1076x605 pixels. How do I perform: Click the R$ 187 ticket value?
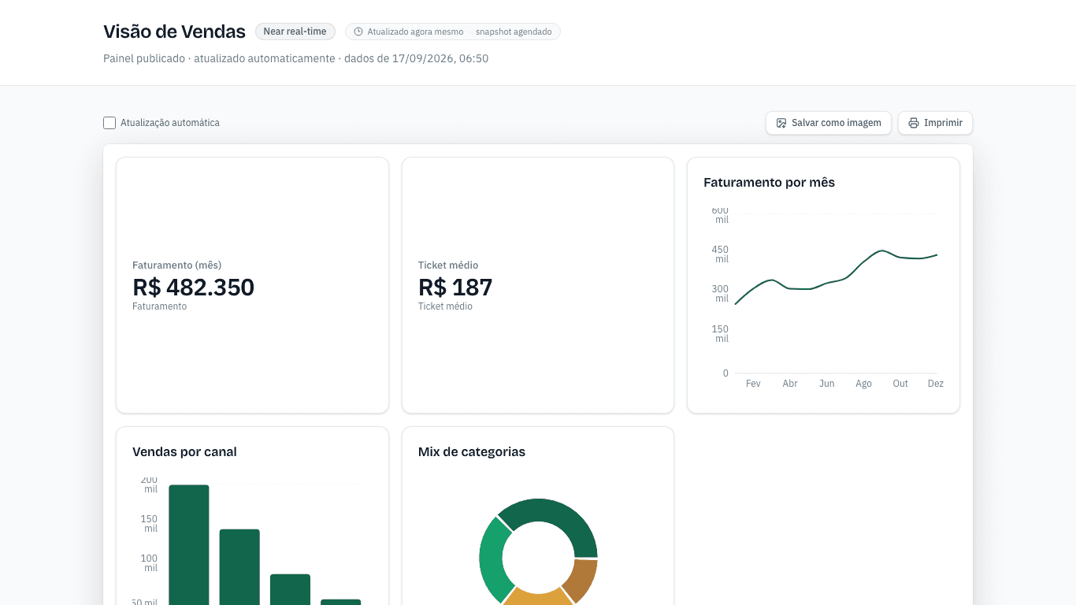coord(455,287)
